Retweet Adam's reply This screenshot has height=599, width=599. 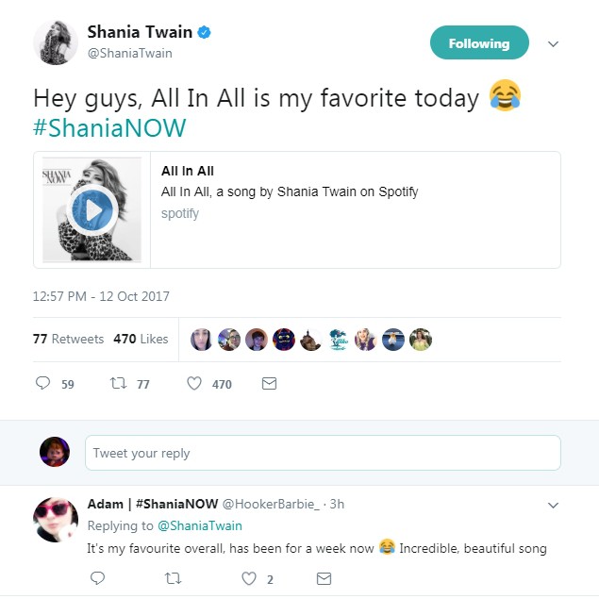tap(173, 577)
